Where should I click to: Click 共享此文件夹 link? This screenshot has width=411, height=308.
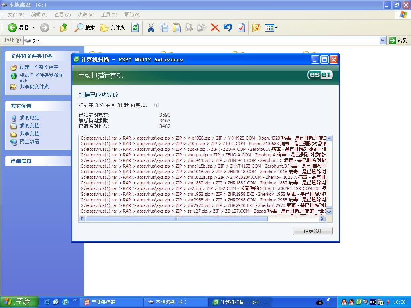tap(35, 87)
